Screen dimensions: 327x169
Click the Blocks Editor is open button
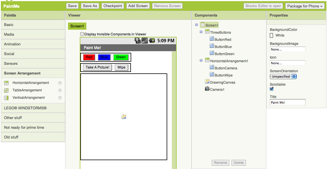tap(263, 6)
